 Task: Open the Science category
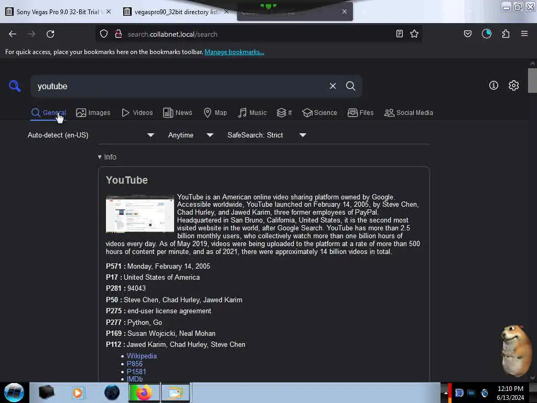[x=320, y=113]
